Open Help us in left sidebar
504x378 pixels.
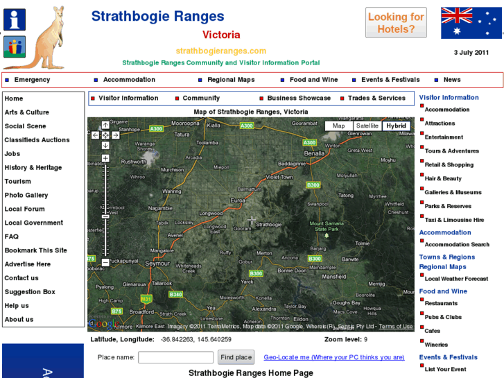[x=17, y=306]
